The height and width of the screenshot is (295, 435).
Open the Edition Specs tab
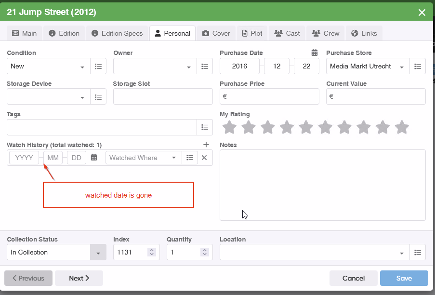point(117,33)
